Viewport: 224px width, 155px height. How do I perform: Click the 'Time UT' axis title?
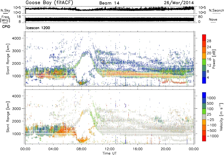[109, 153]
